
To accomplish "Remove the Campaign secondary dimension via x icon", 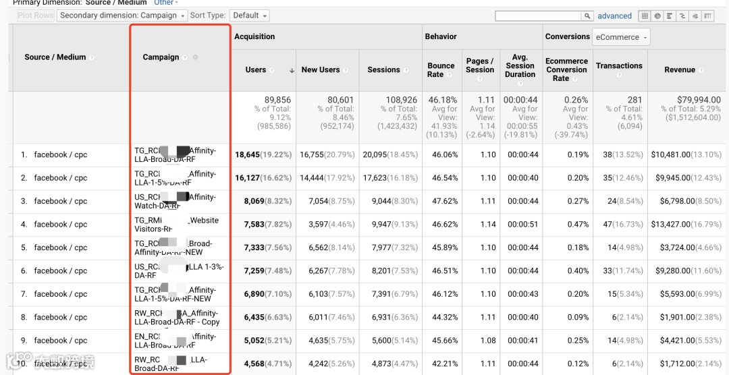I will pos(195,57).
